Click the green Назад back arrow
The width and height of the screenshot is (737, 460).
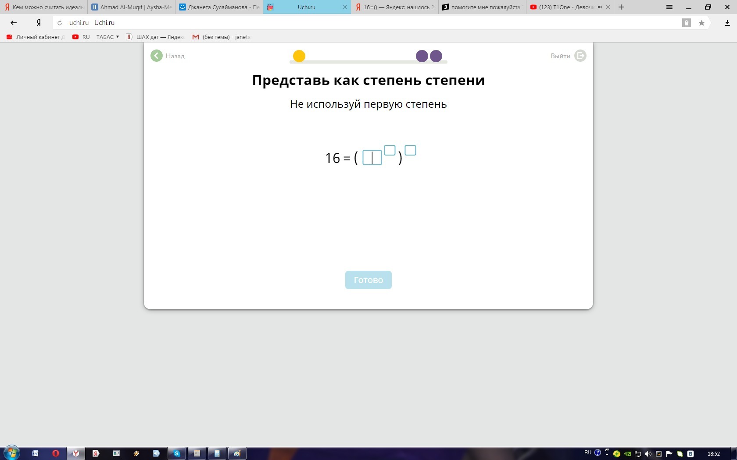(157, 56)
